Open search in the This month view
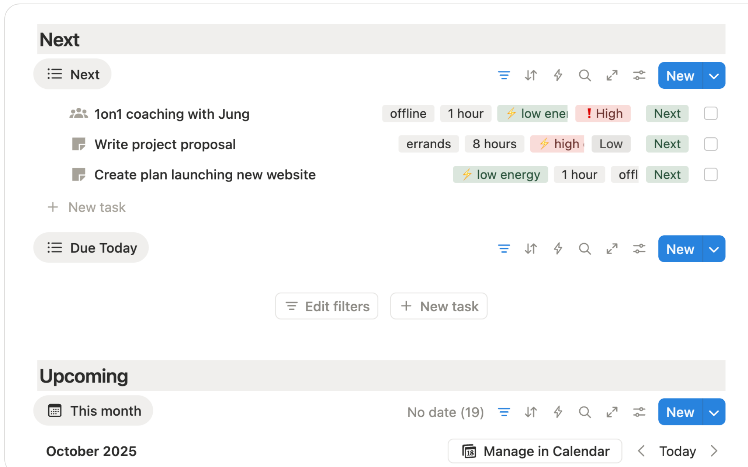The width and height of the screenshot is (748, 467). tap(585, 412)
